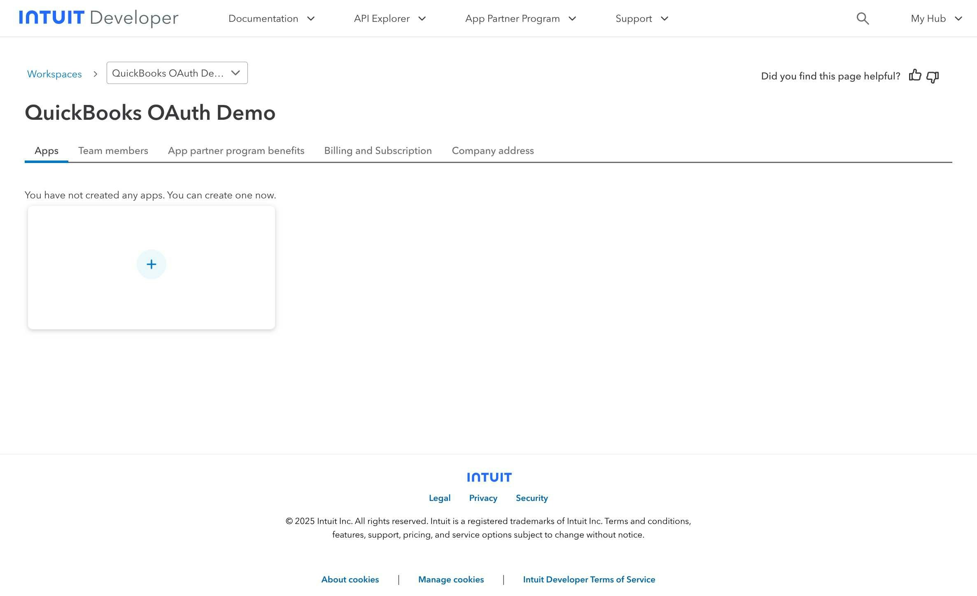Click the Intuit Developer logo
Image resolution: width=977 pixels, height=596 pixels.
[x=99, y=18]
